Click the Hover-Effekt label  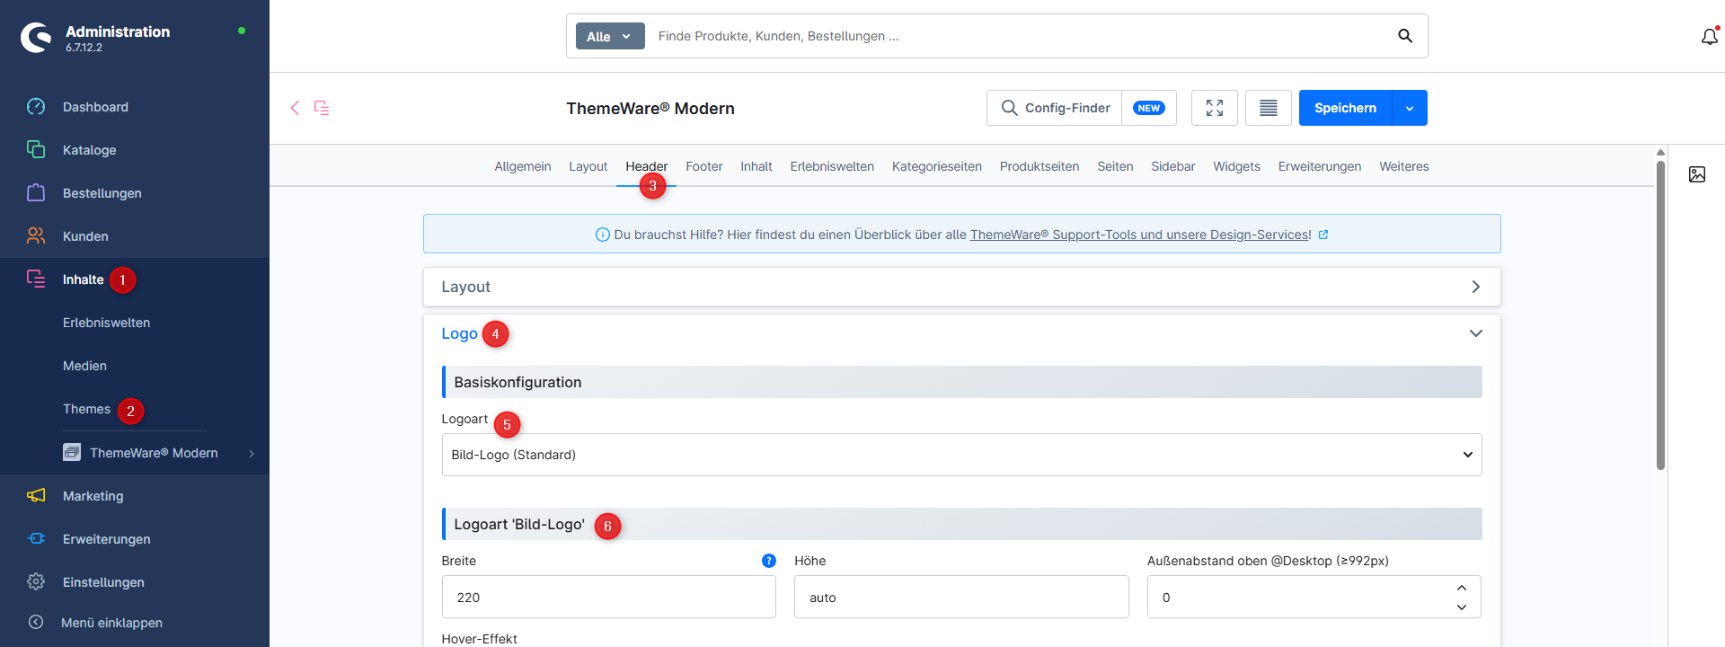click(x=480, y=639)
